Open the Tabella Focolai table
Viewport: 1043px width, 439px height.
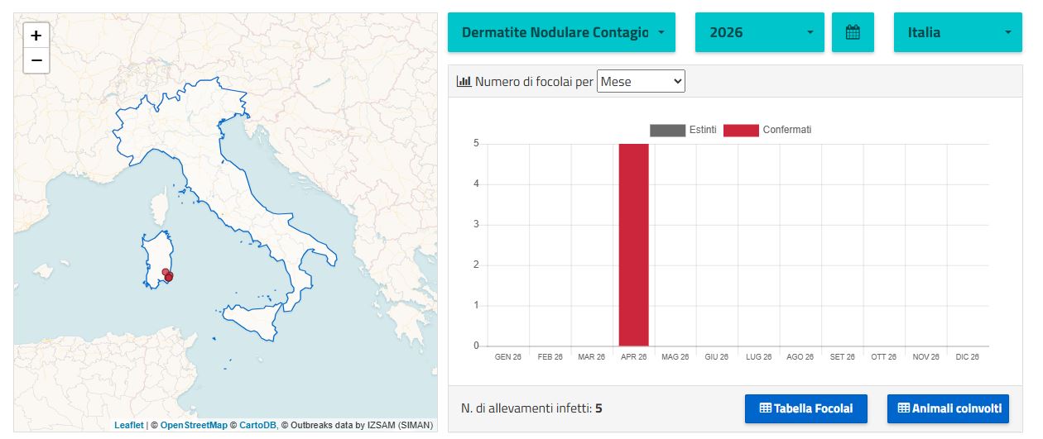(x=805, y=408)
